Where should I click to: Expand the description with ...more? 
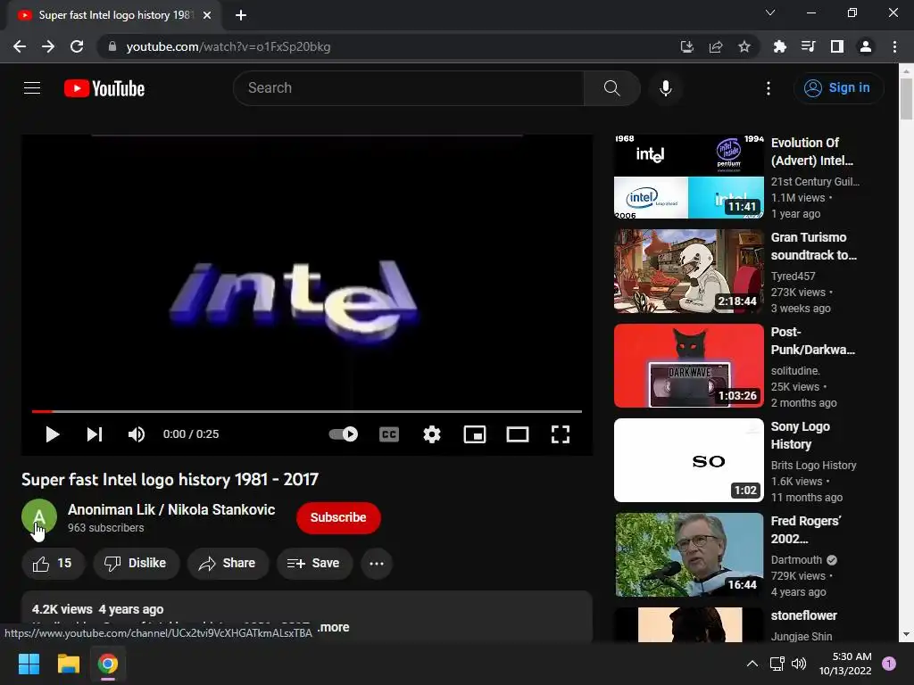[333, 627]
